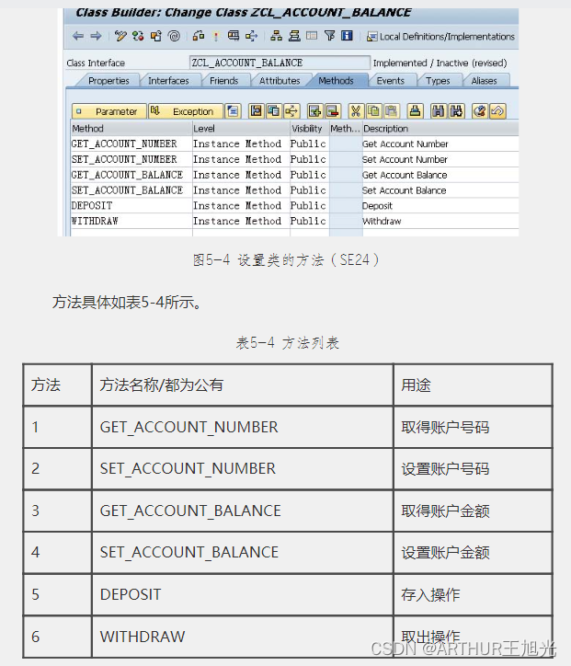Viewport: 571px width, 666px height.
Task: Click '设置账户金额' in the lower table
Action: click(x=445, y=553)
